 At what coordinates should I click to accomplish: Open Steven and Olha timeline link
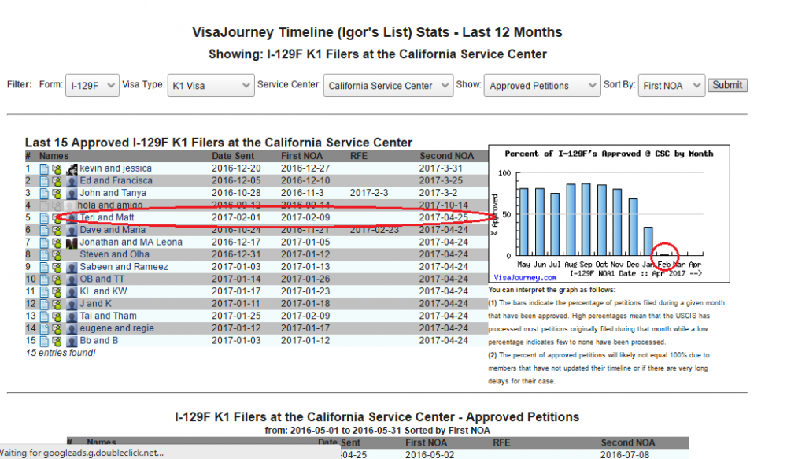tap(114, 254)
